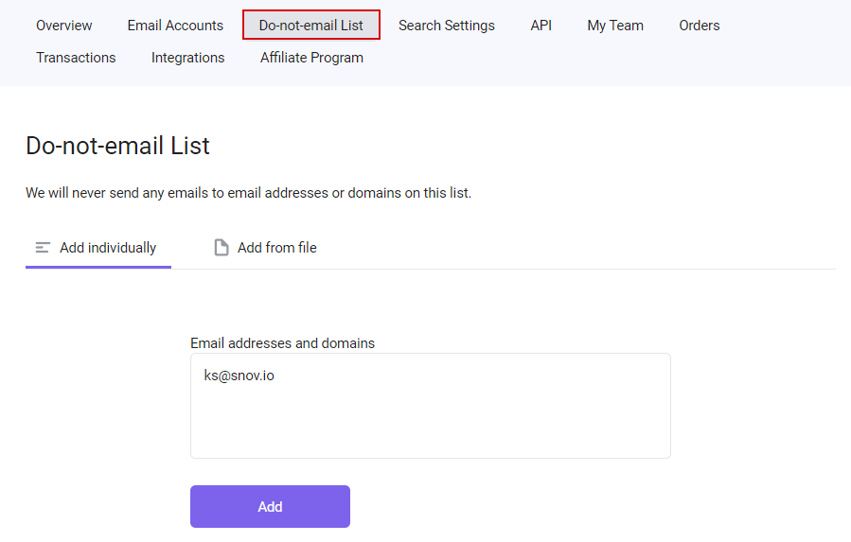Open Affiliate Program tab
This screenshot has width=851, height=542.
pos(311,58)
